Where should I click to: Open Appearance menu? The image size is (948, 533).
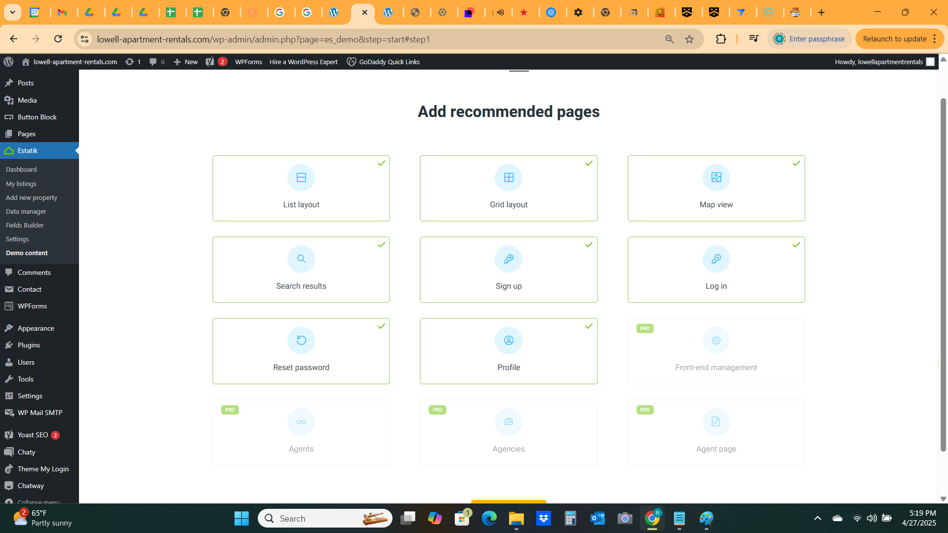coord(39,328)
